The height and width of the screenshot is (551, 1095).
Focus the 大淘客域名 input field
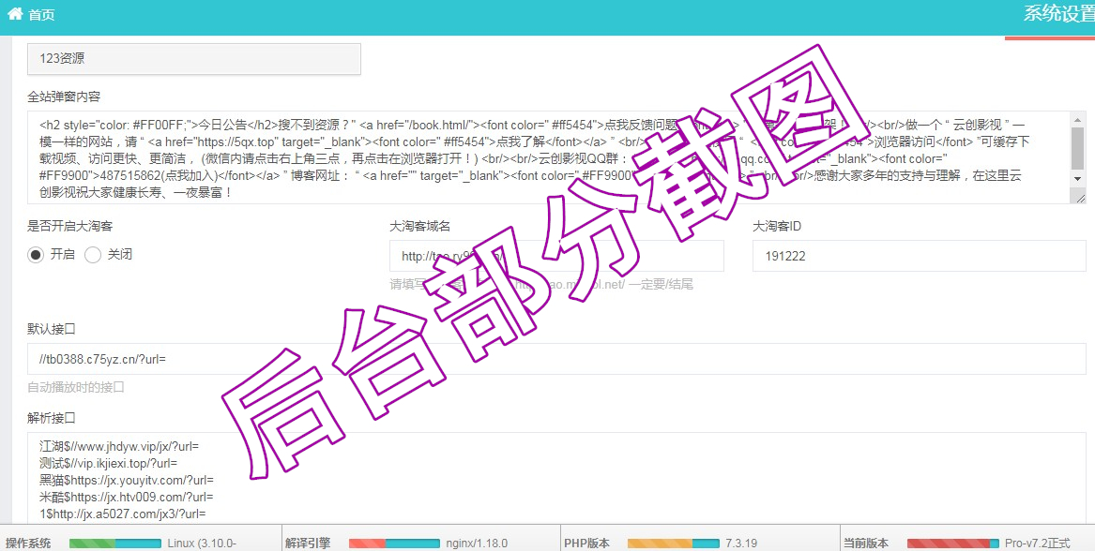tap(556, 256)
